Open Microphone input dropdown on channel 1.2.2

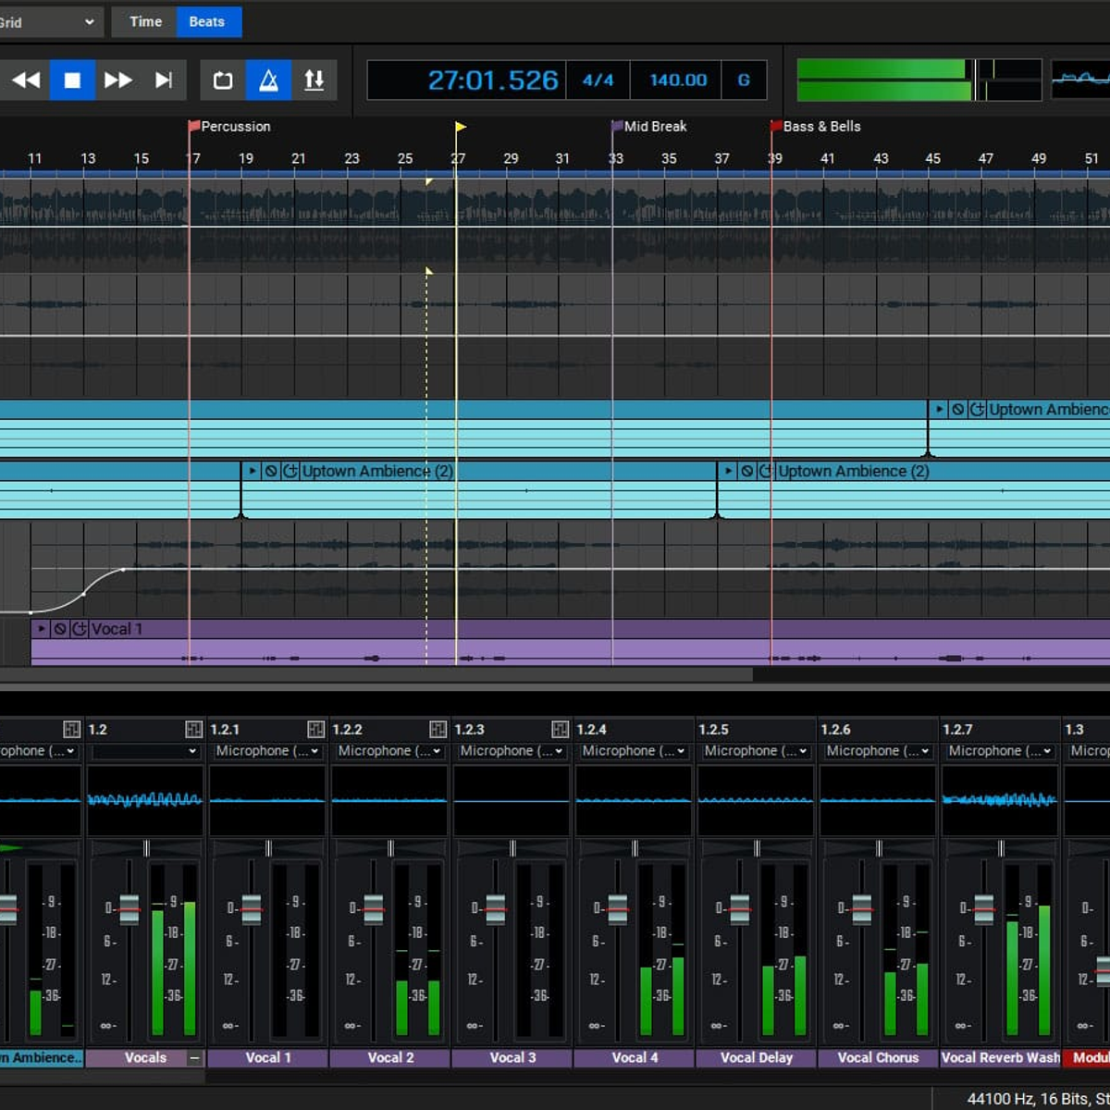point(388,751)
